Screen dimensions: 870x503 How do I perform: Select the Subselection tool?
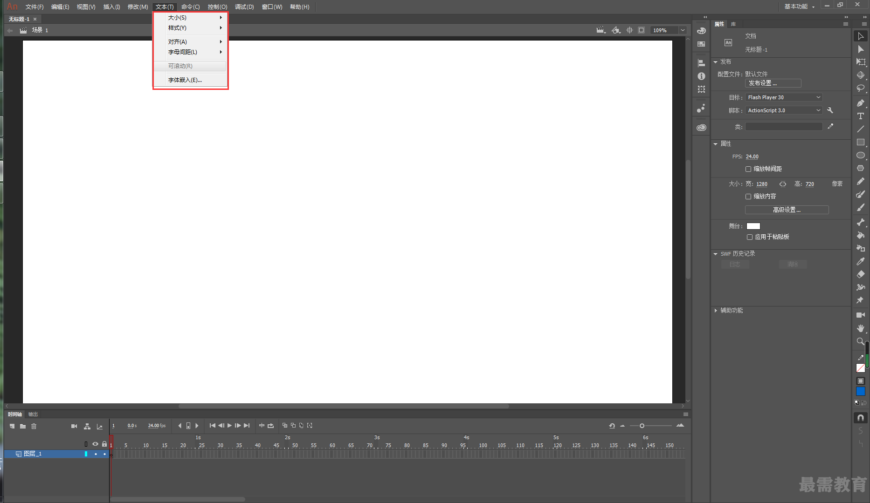[x=861, y=49]
